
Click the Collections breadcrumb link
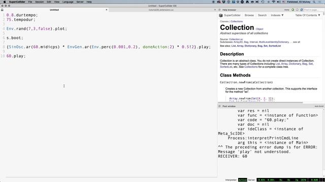pos(237,21)
